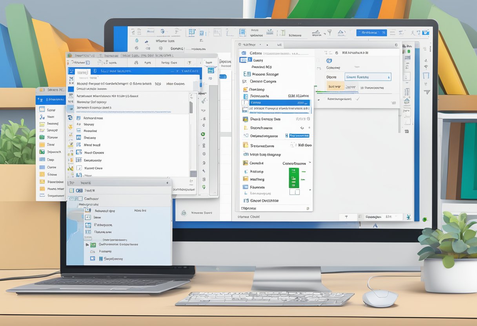
Task: Click the mail envelope icon in the lower-left panel
Action: [93, 259]
